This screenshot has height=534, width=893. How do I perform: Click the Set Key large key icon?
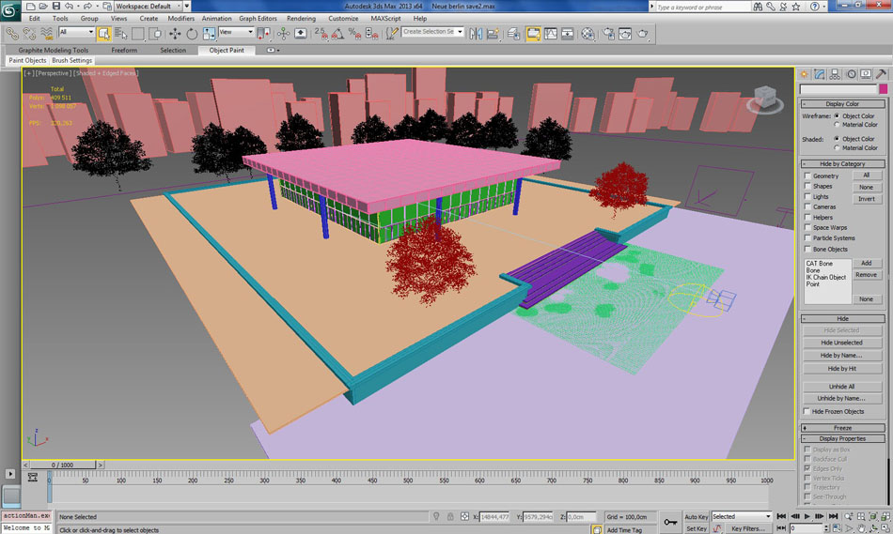click(x=670, y=522)
